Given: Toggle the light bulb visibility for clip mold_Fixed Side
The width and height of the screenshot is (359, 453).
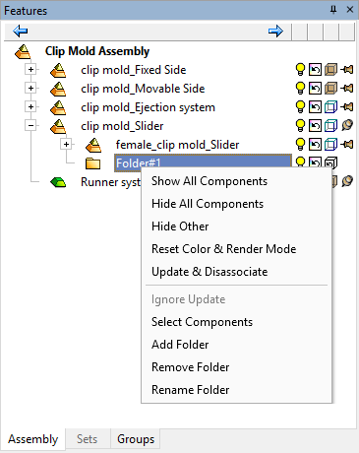Looking at the screenshot, I should [x=300, y=70].
